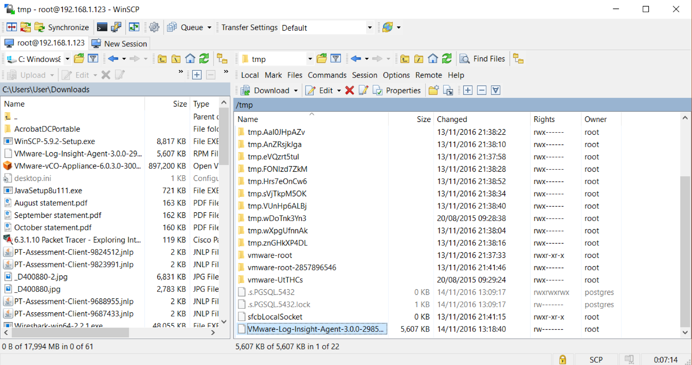Open the Help menu

pos(456,75)
